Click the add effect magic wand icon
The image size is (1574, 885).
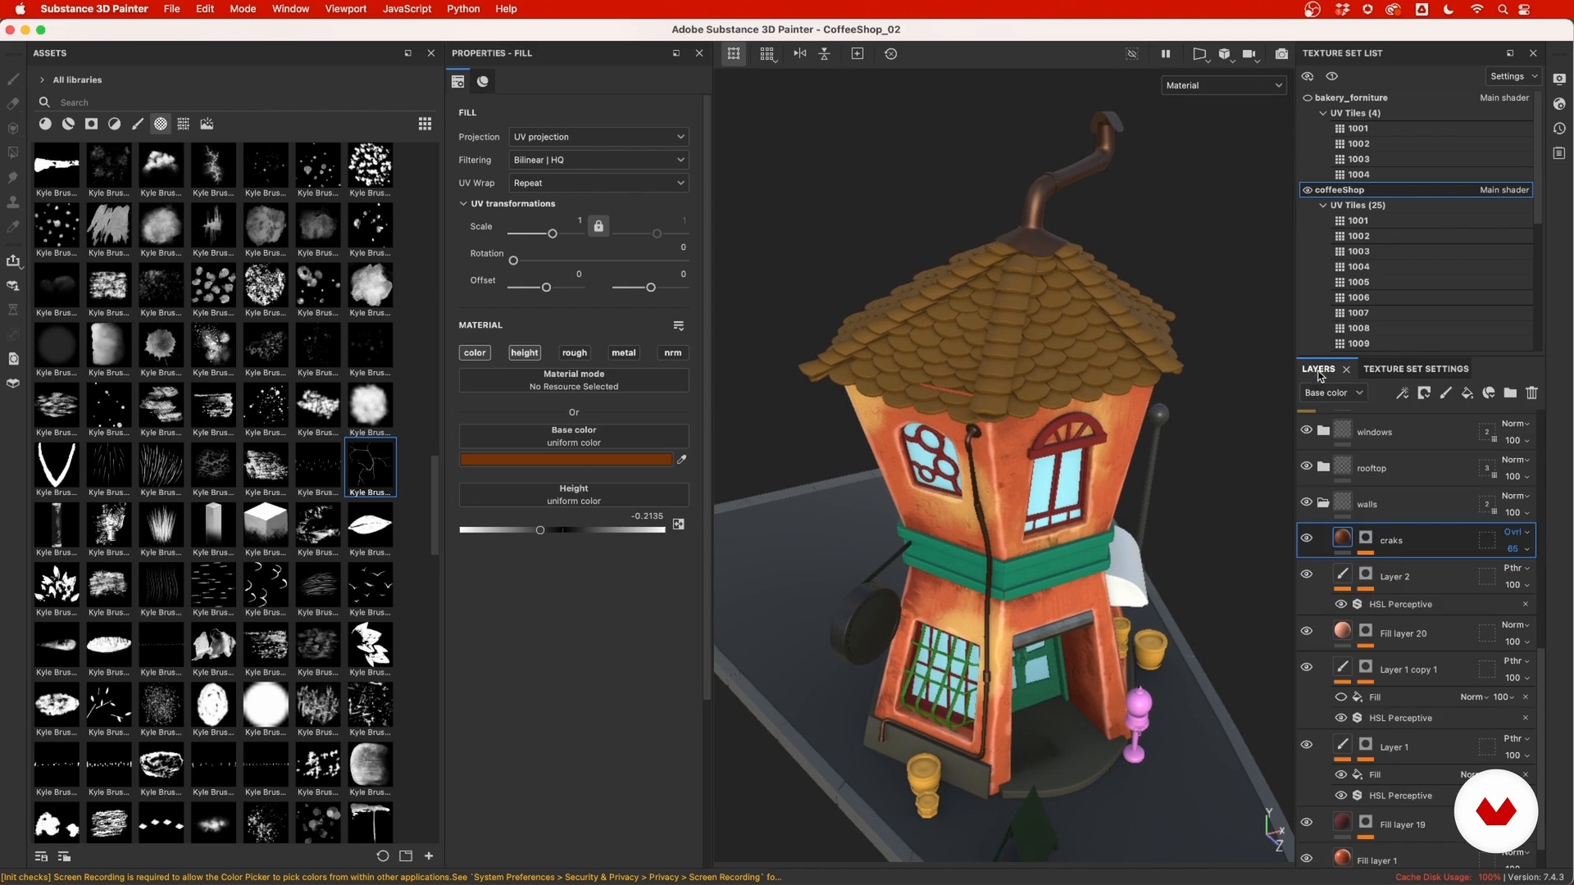click(1403, 393)
